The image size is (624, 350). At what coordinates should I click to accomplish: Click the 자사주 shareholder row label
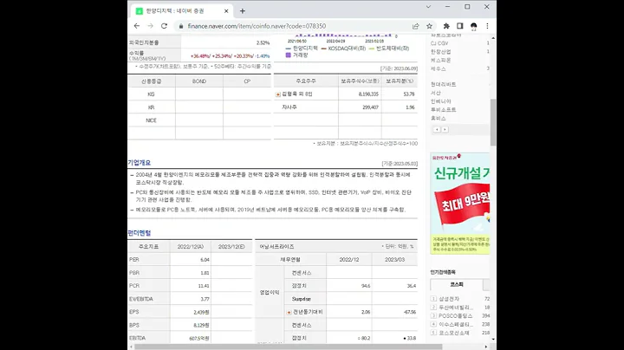pyautogui.click(x=289, y=107)
